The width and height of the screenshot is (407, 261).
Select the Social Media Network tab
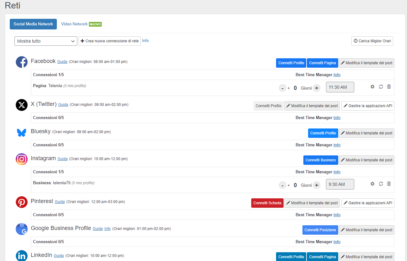(33, 24)
